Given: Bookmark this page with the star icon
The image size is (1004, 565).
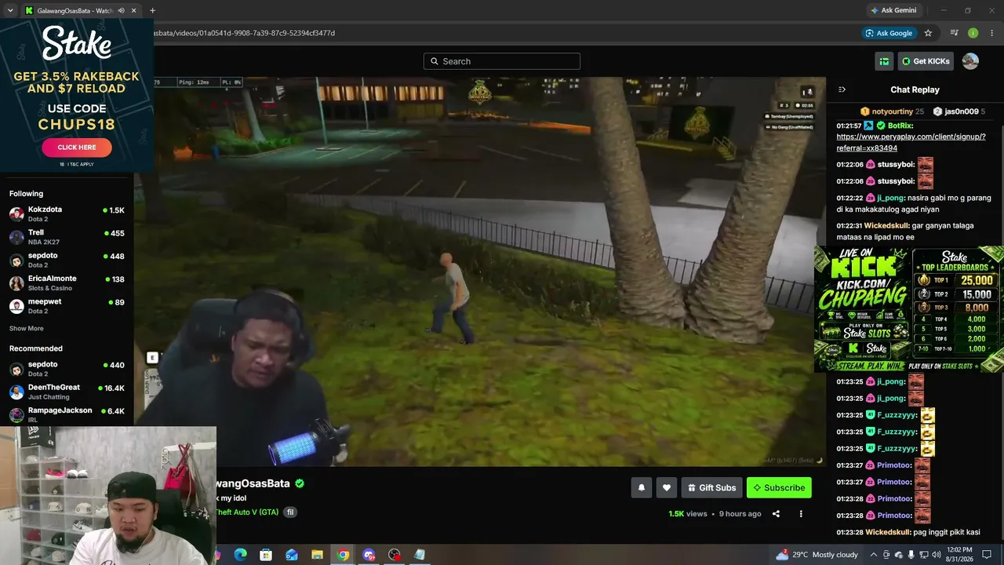Looking at the screenshot, I should click(928, 33).
